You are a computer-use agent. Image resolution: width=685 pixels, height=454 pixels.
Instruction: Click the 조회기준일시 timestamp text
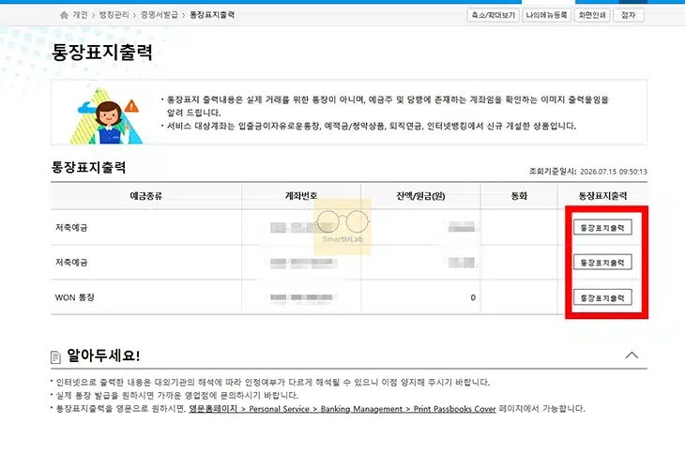pyautogui.click(x=588, y=172)
